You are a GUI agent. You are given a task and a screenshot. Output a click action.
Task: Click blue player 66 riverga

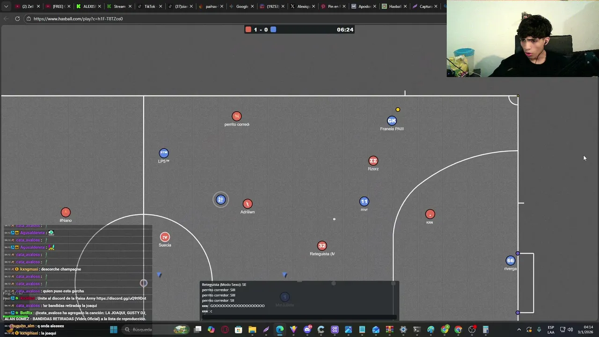coord(511,261)
